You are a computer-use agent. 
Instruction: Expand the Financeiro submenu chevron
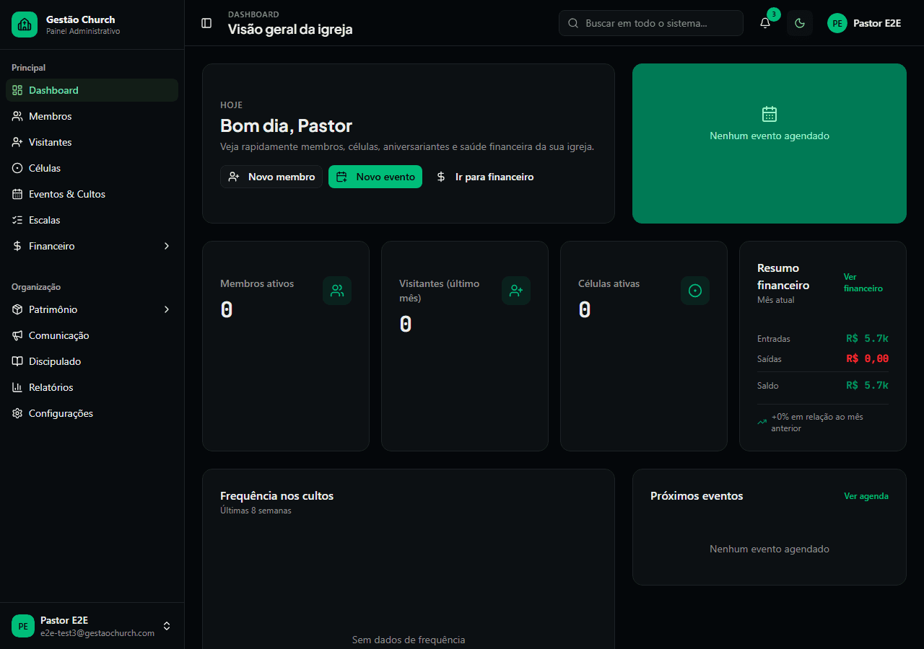(167, 246)
